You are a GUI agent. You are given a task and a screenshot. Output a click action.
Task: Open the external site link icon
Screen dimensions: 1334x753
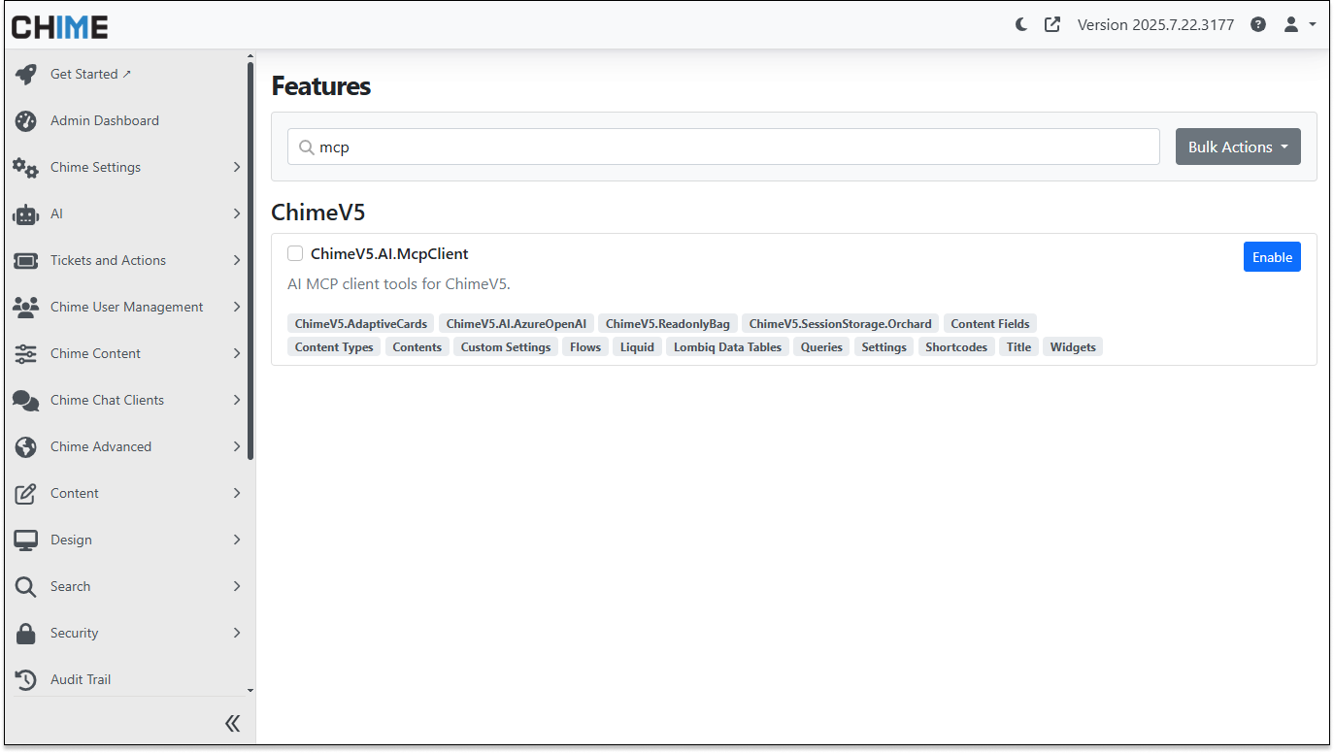[x=1052, y=24]
